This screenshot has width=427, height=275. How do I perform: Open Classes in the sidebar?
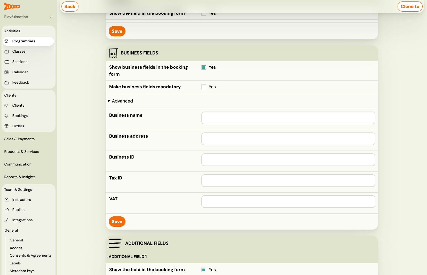tap(28, 52)
